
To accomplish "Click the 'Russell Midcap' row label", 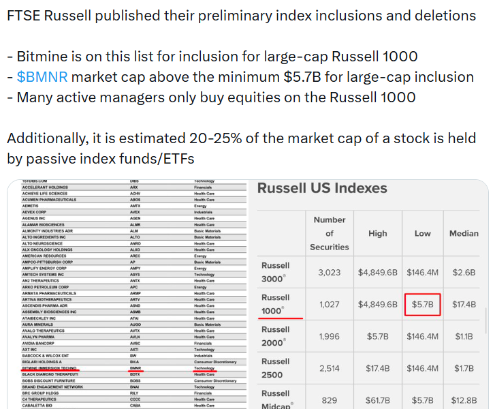I will [278, 400].
